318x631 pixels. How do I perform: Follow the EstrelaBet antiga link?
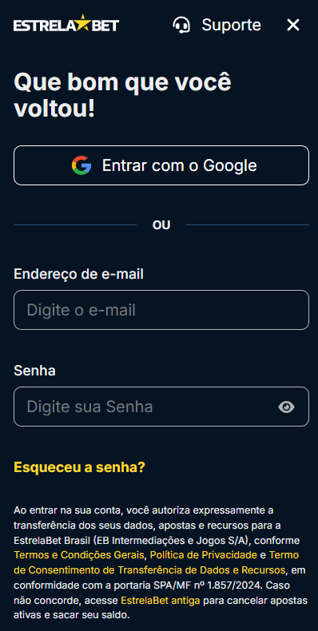[x=161, y=601]
